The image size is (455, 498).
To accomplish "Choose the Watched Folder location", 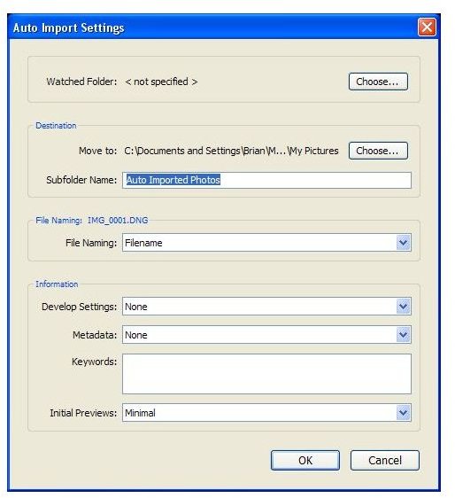I will (378, 82).
